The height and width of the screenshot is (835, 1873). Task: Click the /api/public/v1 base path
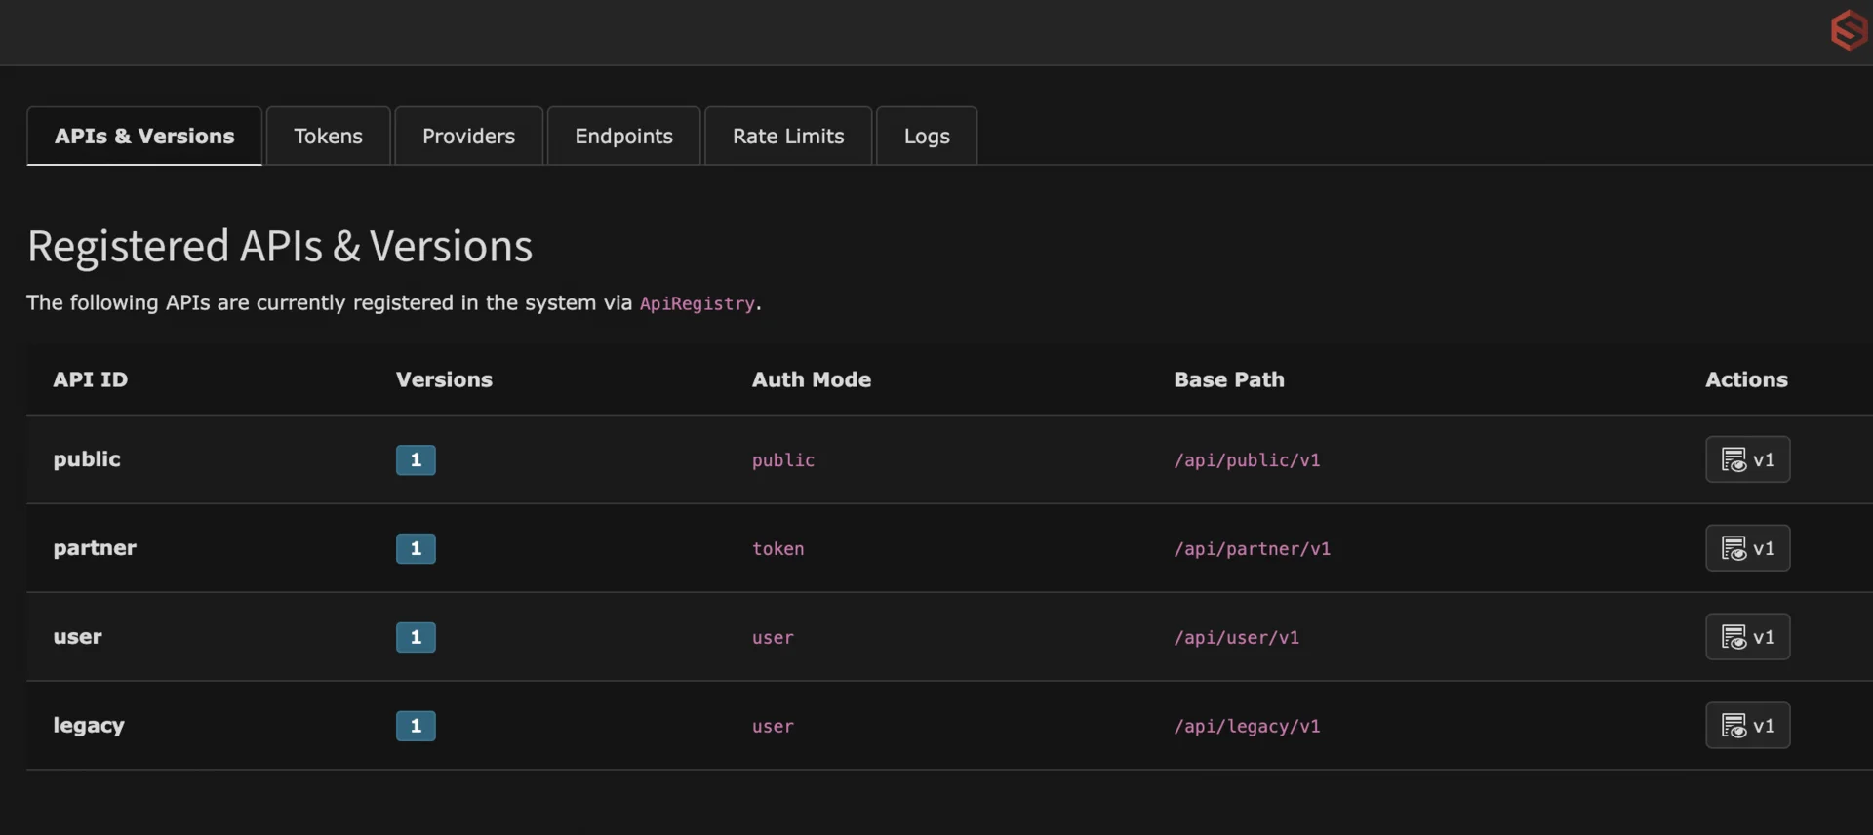click(1247, 460)
